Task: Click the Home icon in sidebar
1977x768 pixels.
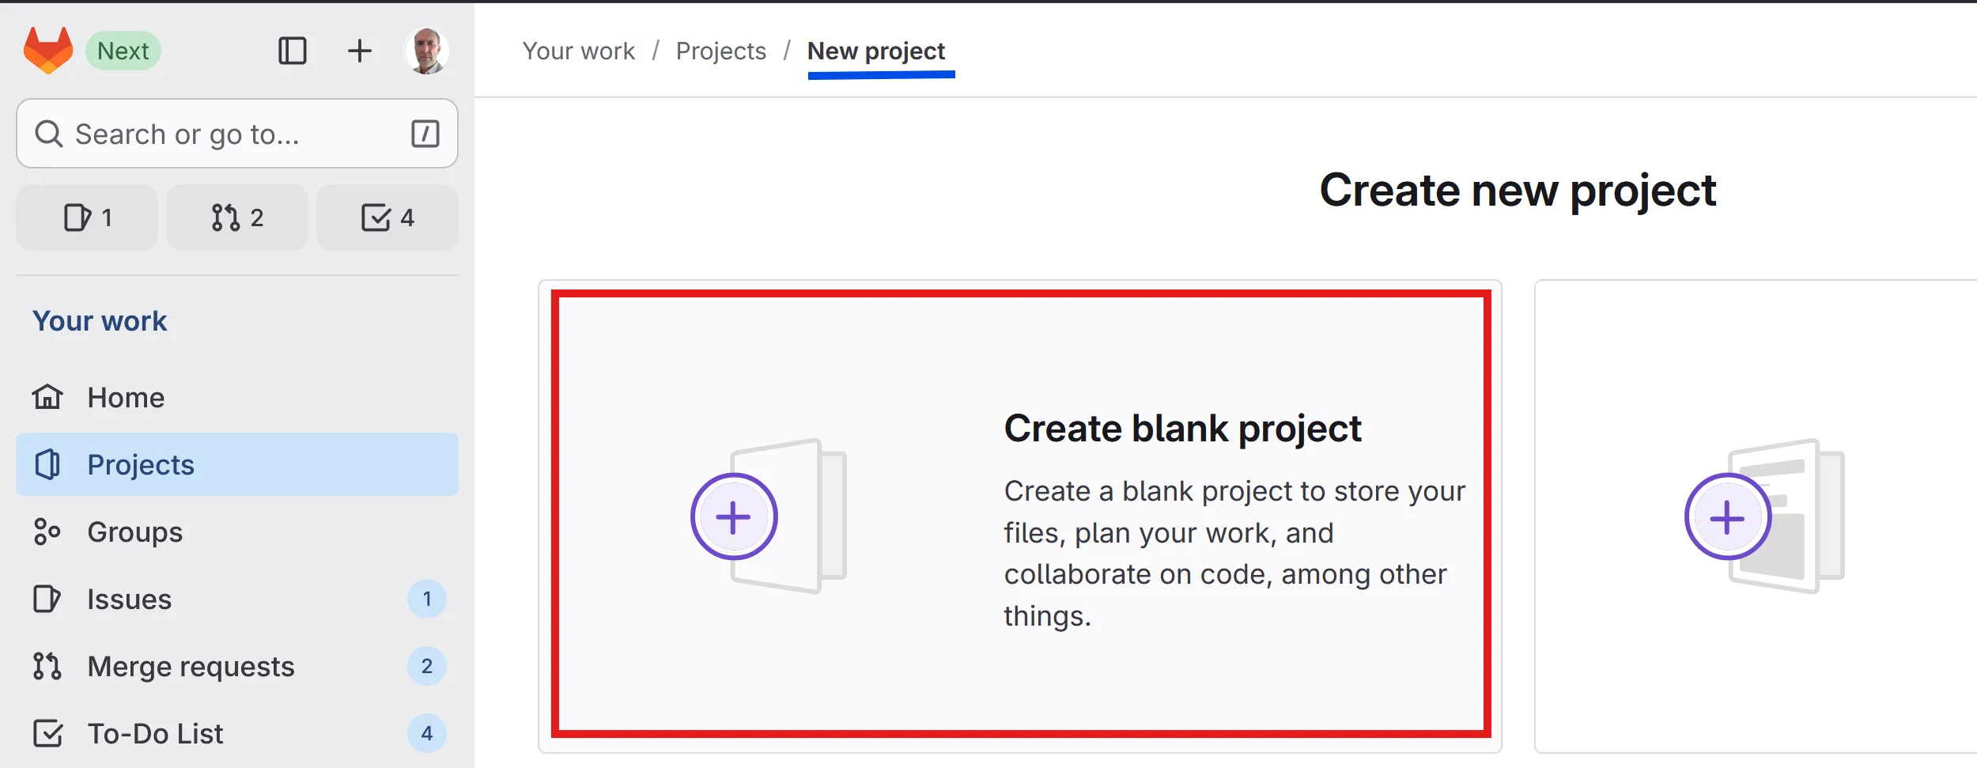Action: pyautogui.click(x=47, y=397)
